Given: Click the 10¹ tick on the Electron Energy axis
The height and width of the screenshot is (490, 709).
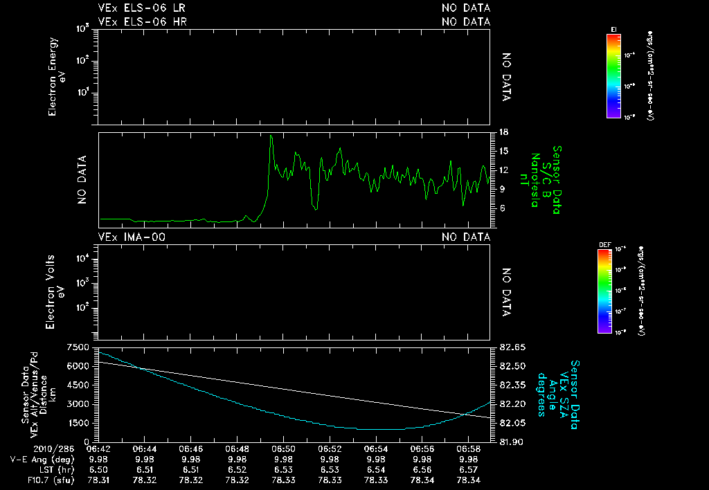Looking at the screenshot, I should click(x=82, y=93).
